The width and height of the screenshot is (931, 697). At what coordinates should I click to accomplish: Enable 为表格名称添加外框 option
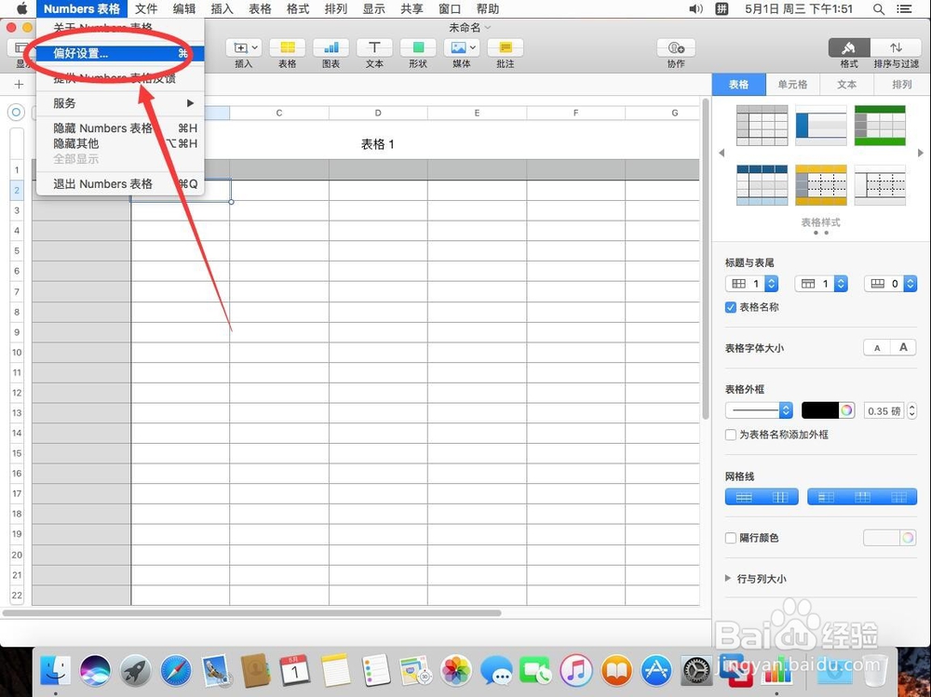(x=730, y=435)
